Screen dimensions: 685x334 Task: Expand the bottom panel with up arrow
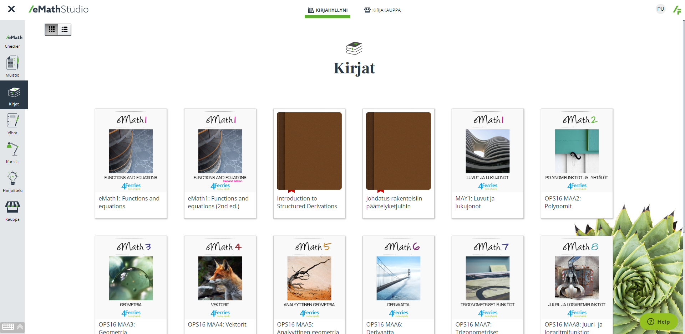20,327
